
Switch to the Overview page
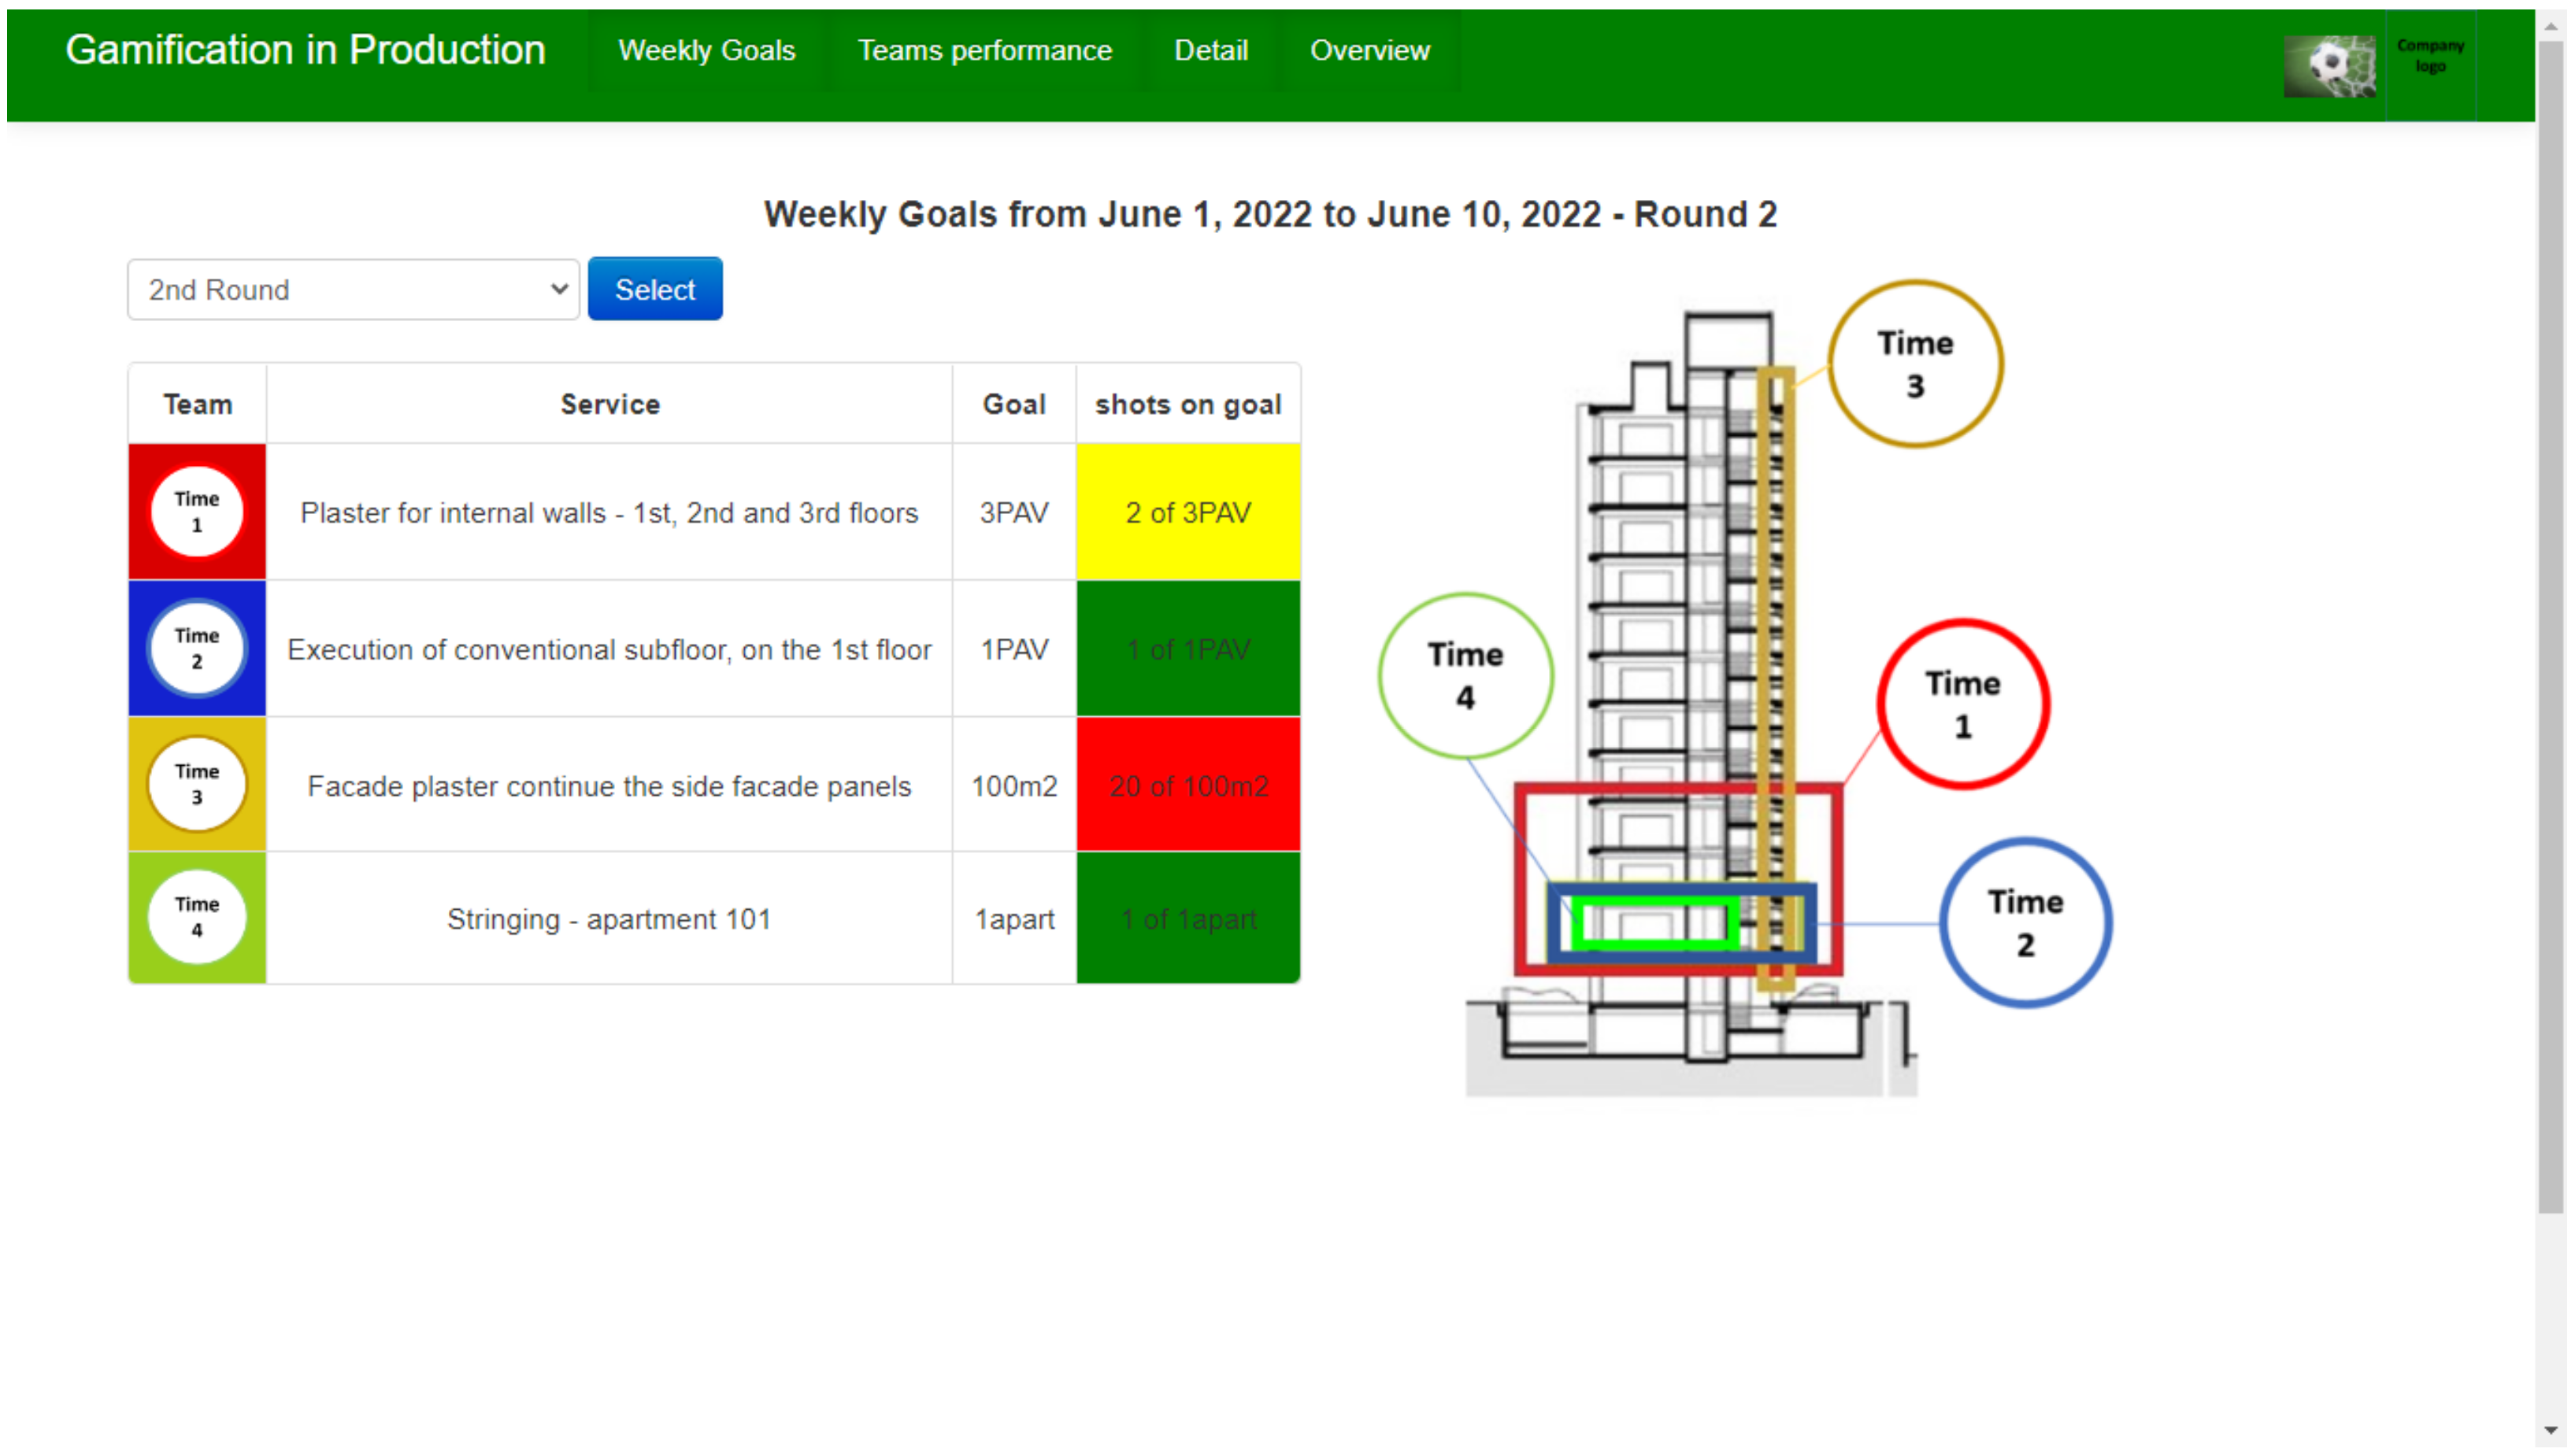[x=1369, y=51]
